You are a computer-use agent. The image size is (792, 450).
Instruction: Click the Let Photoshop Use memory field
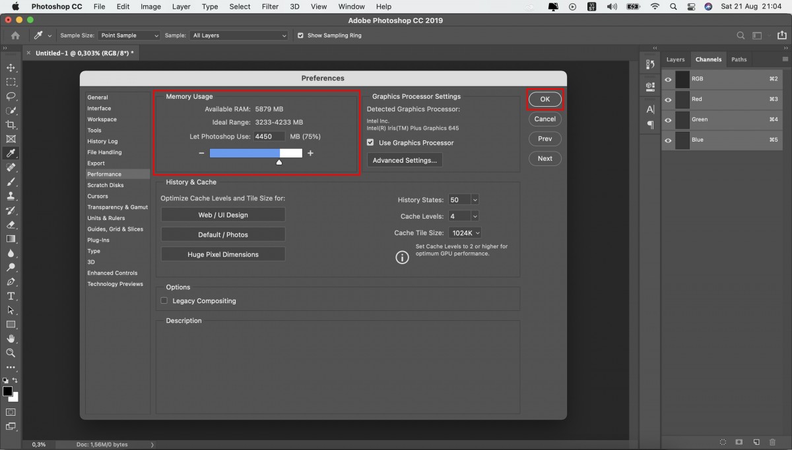(x=269, y=136)
